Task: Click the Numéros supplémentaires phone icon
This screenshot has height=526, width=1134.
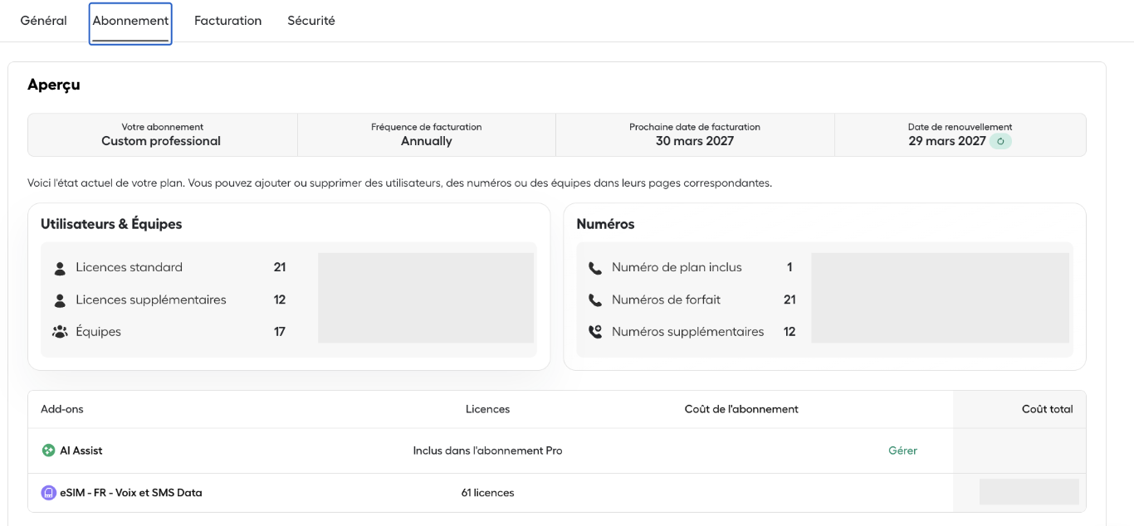Action: [595, 332]
